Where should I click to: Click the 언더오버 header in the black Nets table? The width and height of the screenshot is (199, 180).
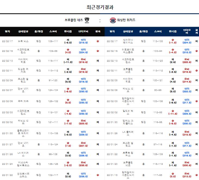click(83, 31)
